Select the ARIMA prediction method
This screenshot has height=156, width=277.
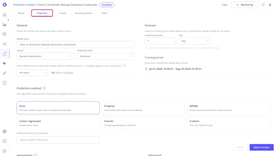pyautogui.click(x=229, y=108)
